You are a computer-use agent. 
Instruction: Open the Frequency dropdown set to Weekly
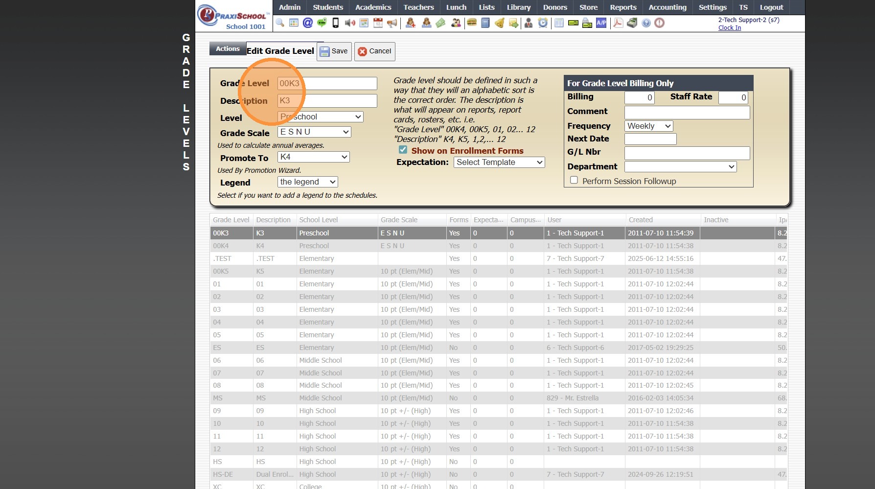649,126
